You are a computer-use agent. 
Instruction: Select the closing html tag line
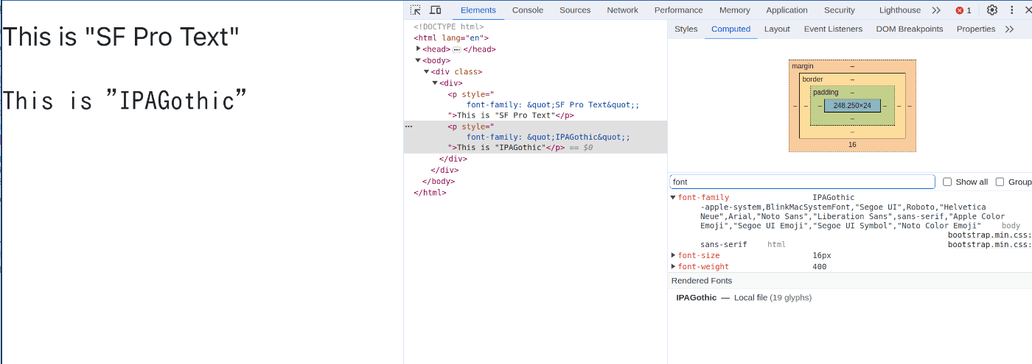(x=430, y=193)
